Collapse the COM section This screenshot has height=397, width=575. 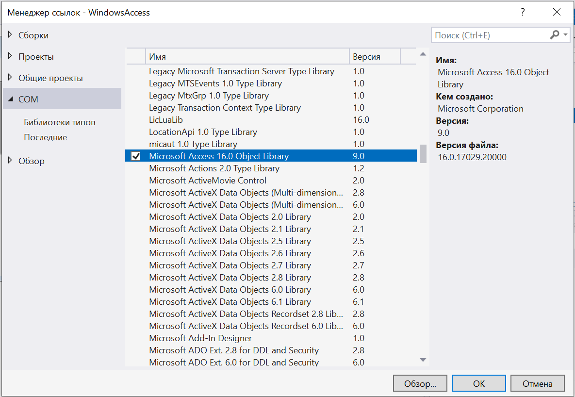tap(10, 99)
